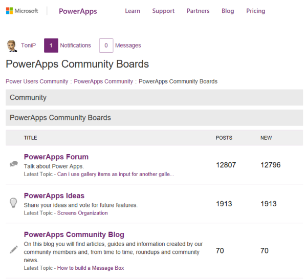Click ToniP's user avatar

click(12, 46)
